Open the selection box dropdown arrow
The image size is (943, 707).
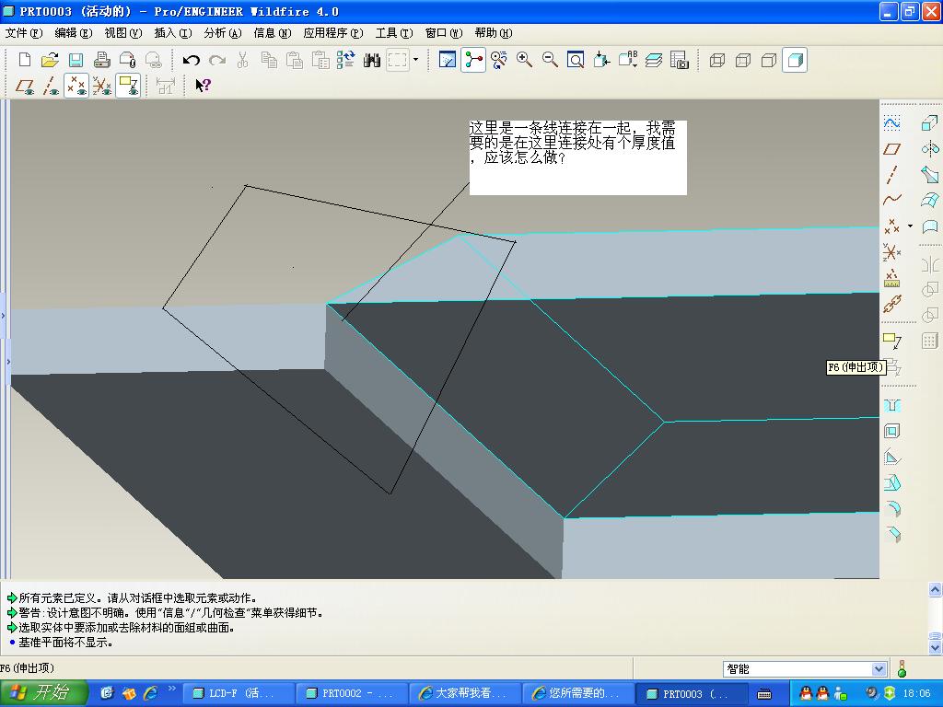(415, 60)
